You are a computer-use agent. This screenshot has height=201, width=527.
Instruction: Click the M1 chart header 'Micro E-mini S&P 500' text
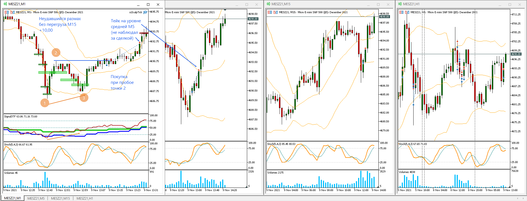(x=46, y=12)
